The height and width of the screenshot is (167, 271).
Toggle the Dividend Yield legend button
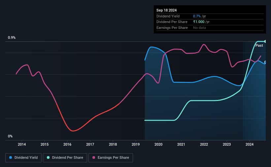point(23,158)
